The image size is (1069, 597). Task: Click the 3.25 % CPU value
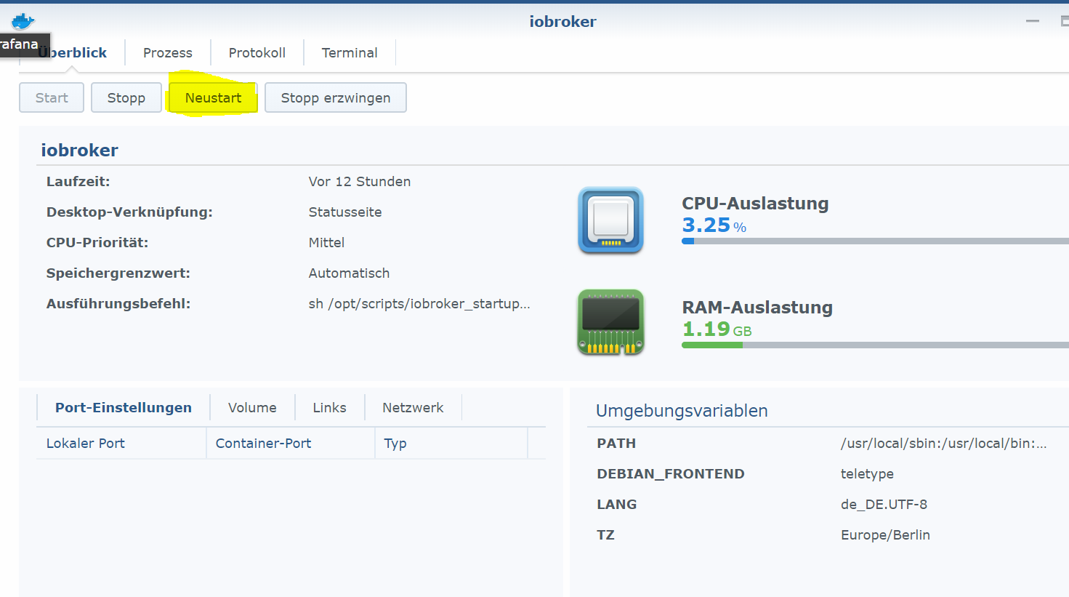pyautogui.click(x=714, y=225)
